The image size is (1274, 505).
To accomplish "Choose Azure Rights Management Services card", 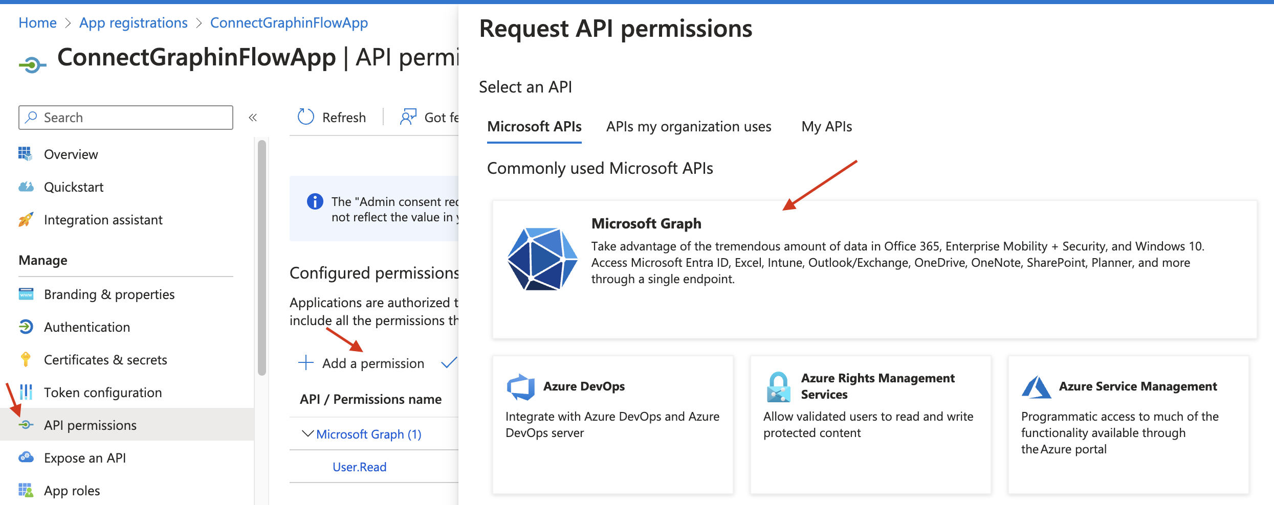I will [870, 425].
